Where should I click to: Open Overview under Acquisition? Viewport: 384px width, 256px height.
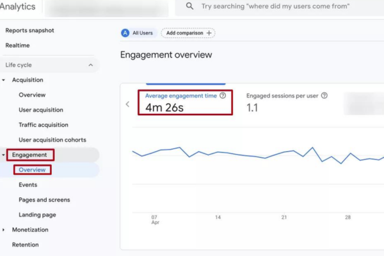(32, 95)
